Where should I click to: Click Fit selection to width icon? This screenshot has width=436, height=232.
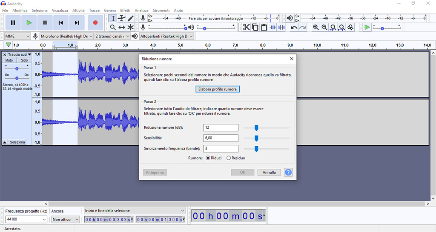point(333,27)
